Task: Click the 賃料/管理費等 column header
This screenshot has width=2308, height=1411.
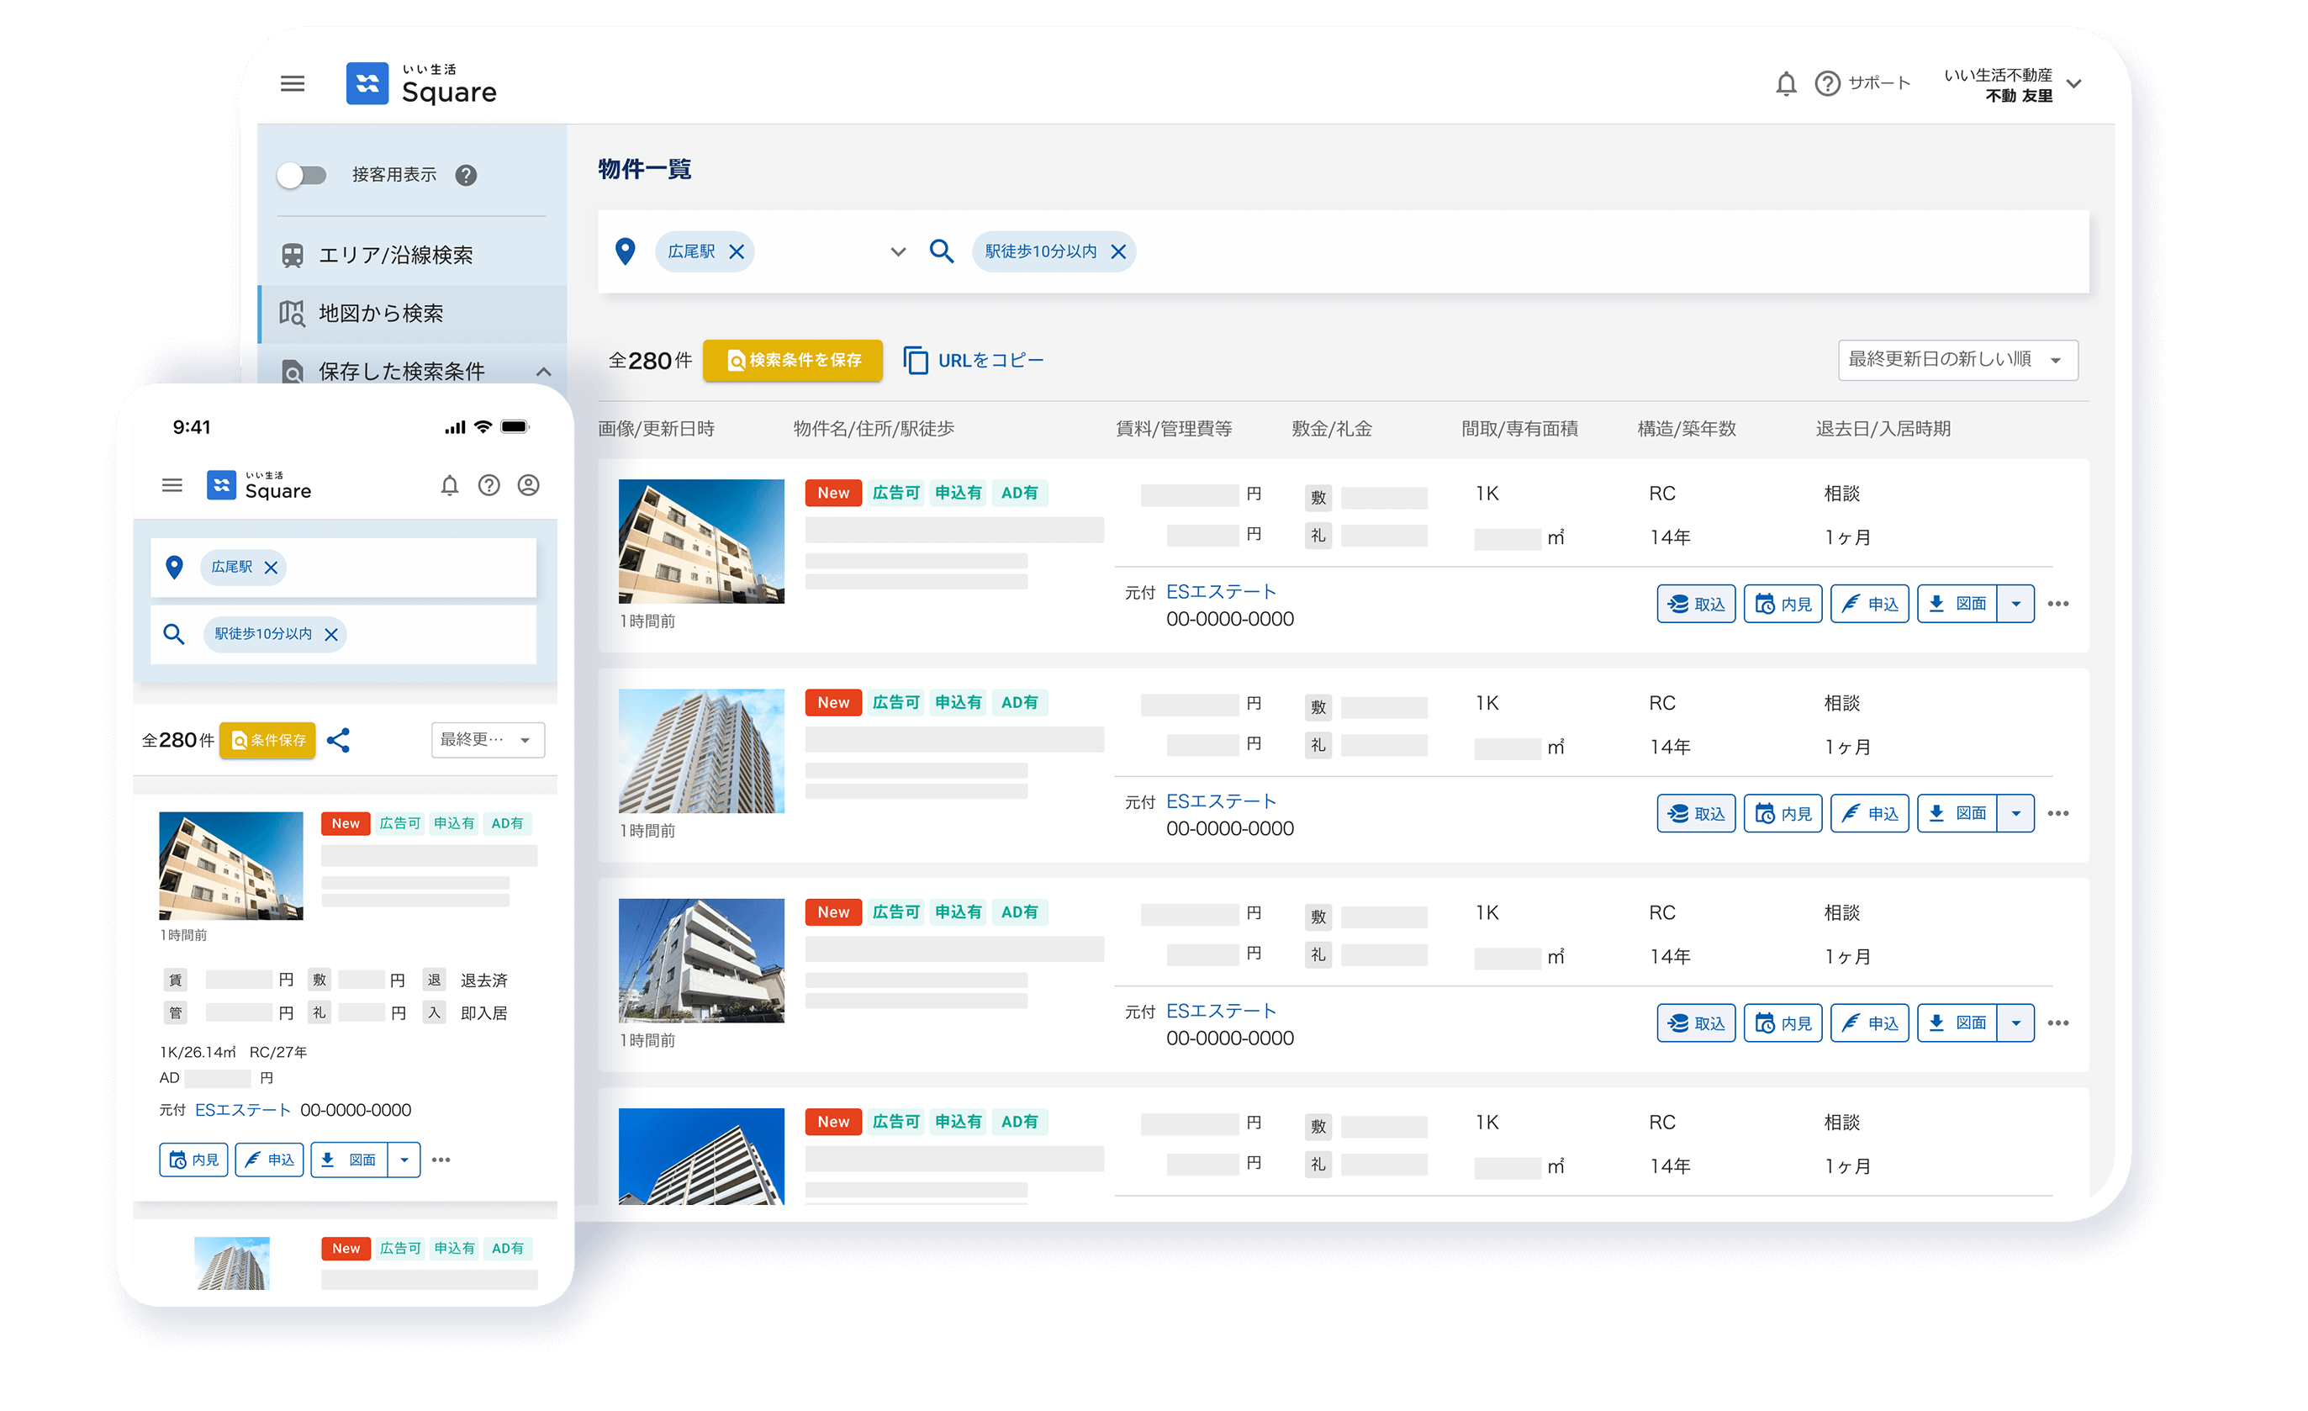Action: [x=1174, y=429]
